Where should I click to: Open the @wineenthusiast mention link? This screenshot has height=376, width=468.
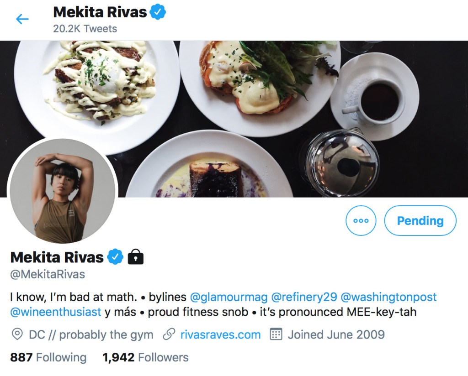click(56, 312)
